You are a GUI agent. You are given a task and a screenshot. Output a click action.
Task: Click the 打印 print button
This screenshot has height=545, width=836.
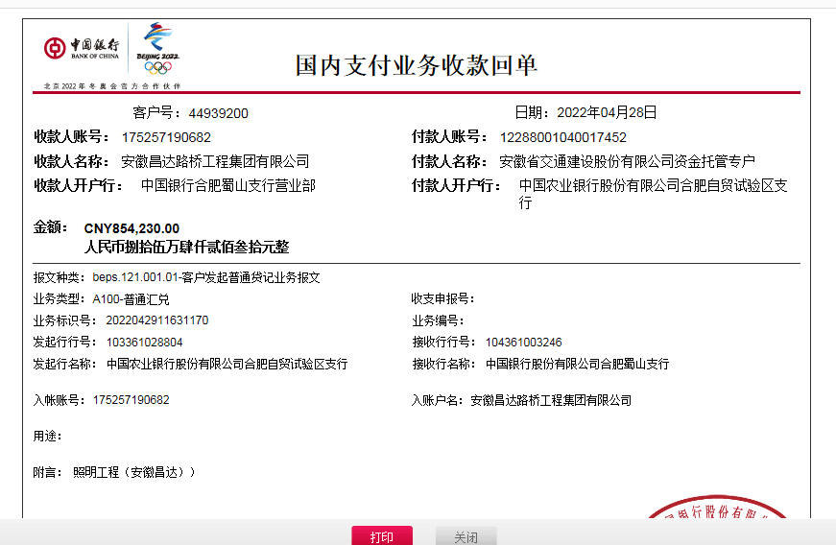pyautogui.click(x=382, y=536)
